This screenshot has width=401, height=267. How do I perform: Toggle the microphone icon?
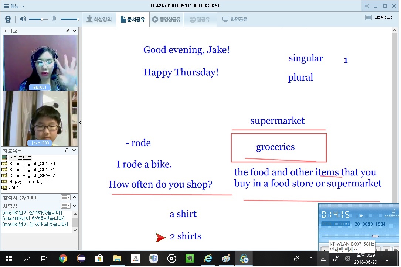54,19
